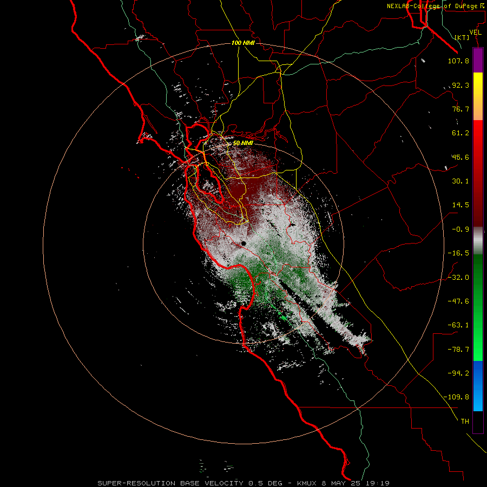Click the -0.9 velocity scale label

[x=460, y=229]
